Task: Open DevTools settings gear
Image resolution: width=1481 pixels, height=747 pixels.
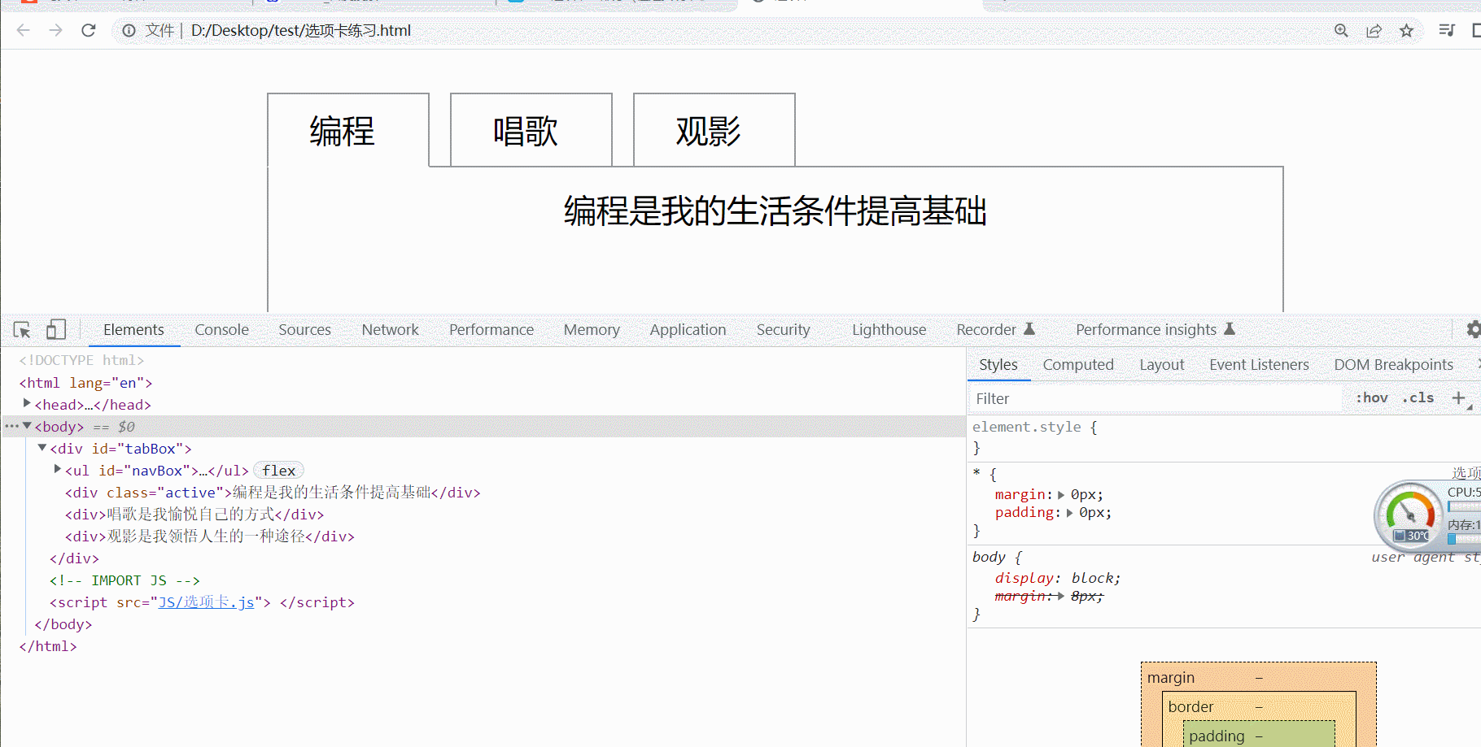Action: point(1474,329)
